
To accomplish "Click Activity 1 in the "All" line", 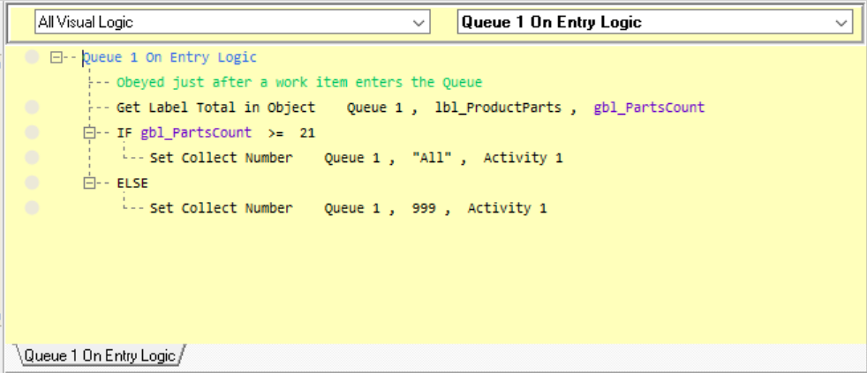I will [523, 158].
